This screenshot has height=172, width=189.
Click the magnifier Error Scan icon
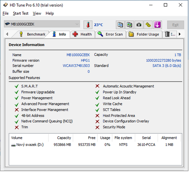(x=100, y=34)
